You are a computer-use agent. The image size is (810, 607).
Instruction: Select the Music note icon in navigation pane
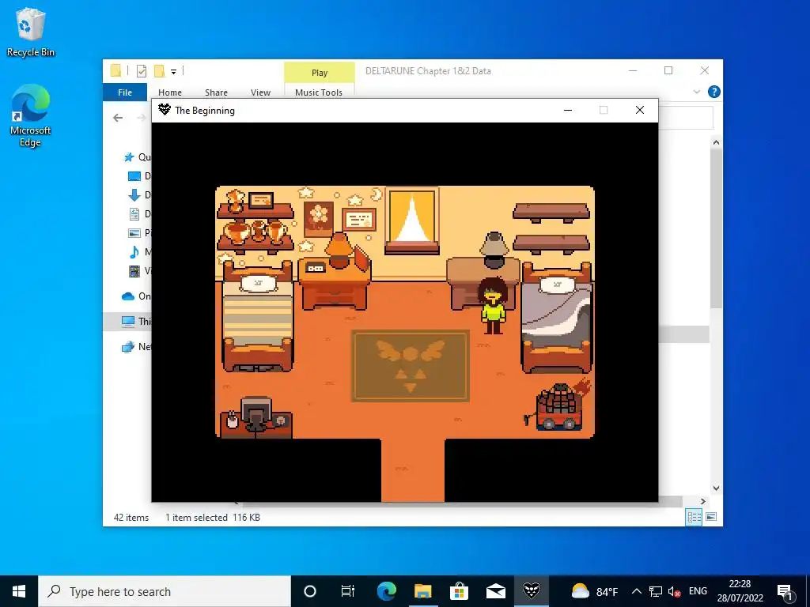coord(134,252)
